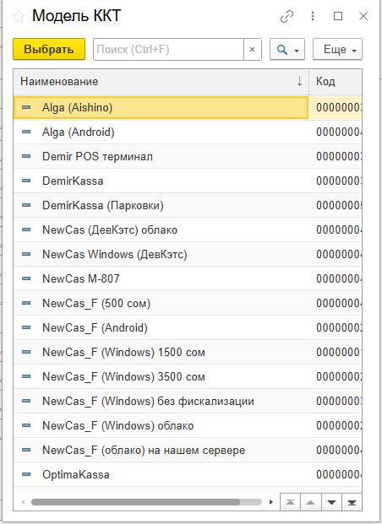The image size is (382, 524).
Task: Select NewCas Windows (ДевКэтс) row
Action: pos(188,254)
